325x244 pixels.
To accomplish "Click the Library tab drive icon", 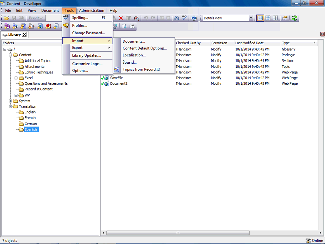I will pyautogui.click(x=5, y=35).
